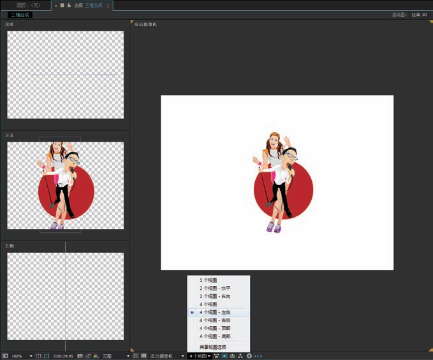
Task: Click the reset exposure icon
Action: (x=249, y=356)
